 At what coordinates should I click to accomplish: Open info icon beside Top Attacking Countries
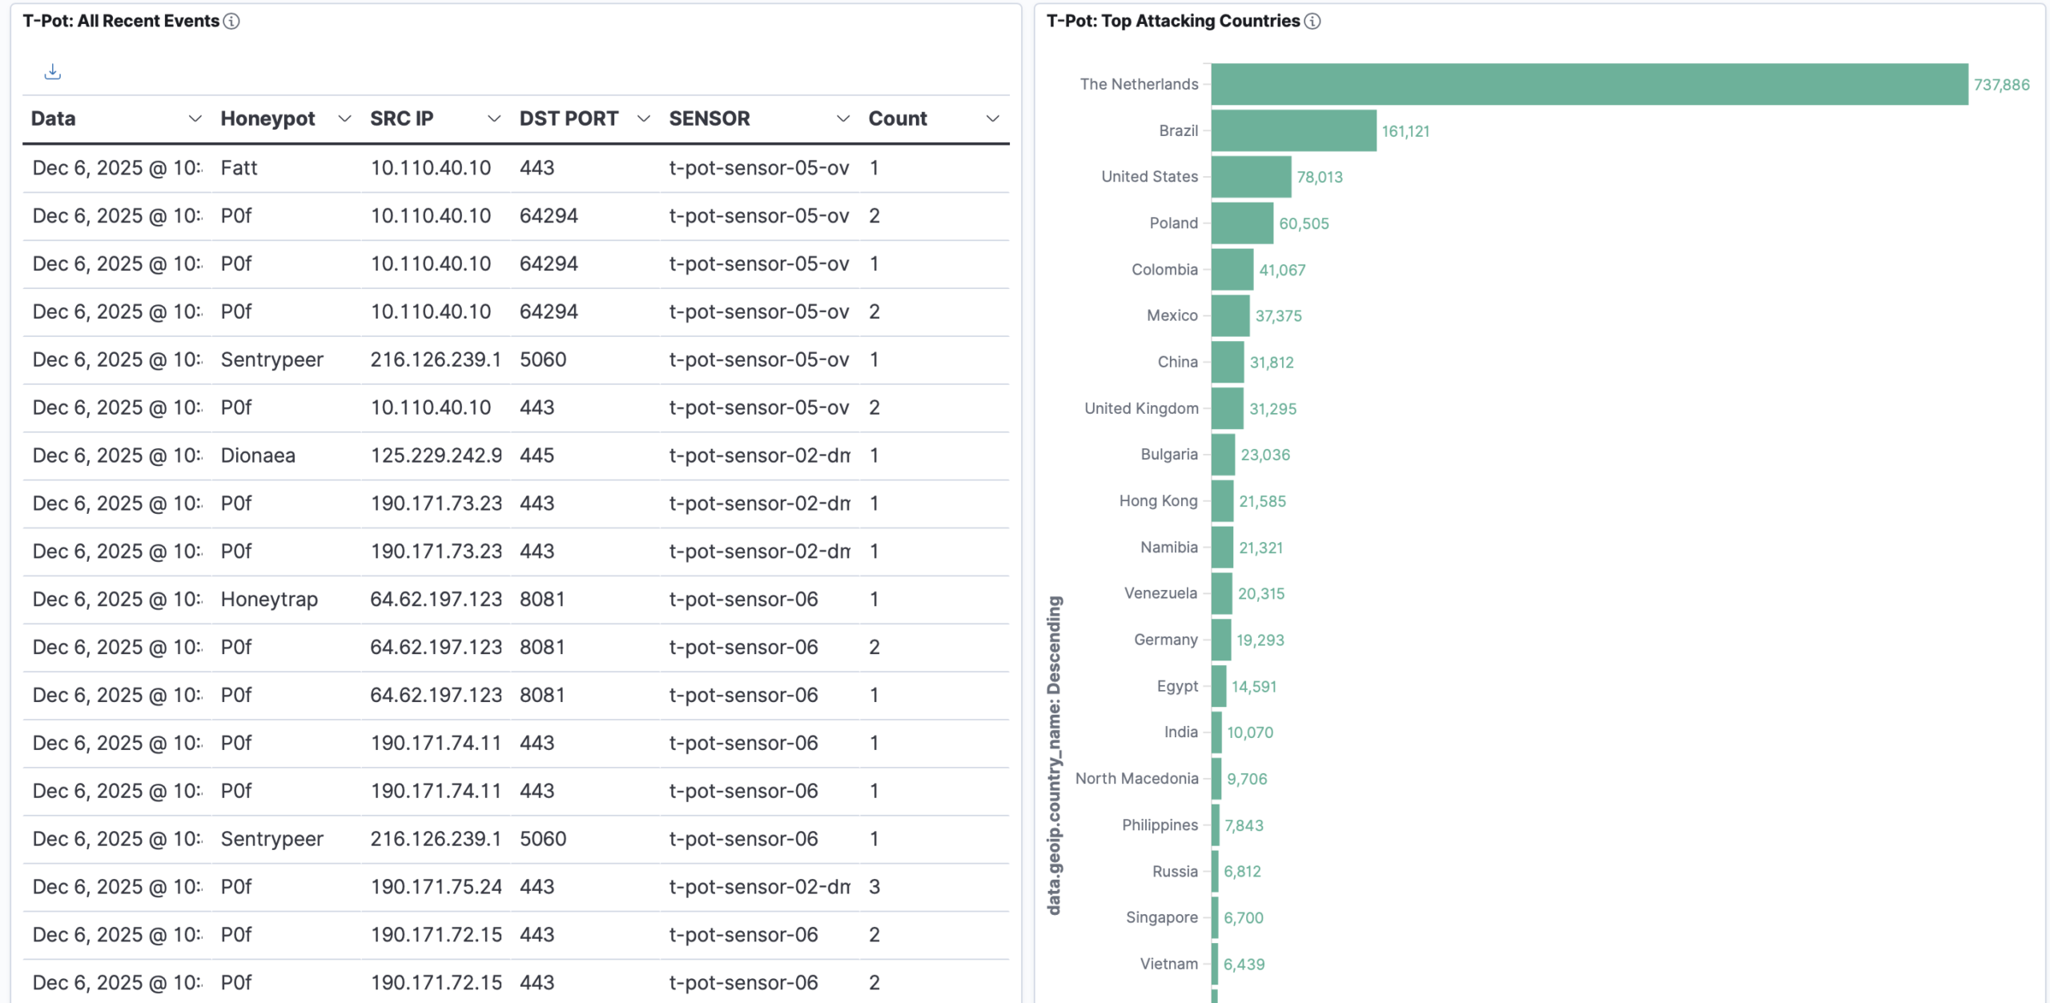1312,22
